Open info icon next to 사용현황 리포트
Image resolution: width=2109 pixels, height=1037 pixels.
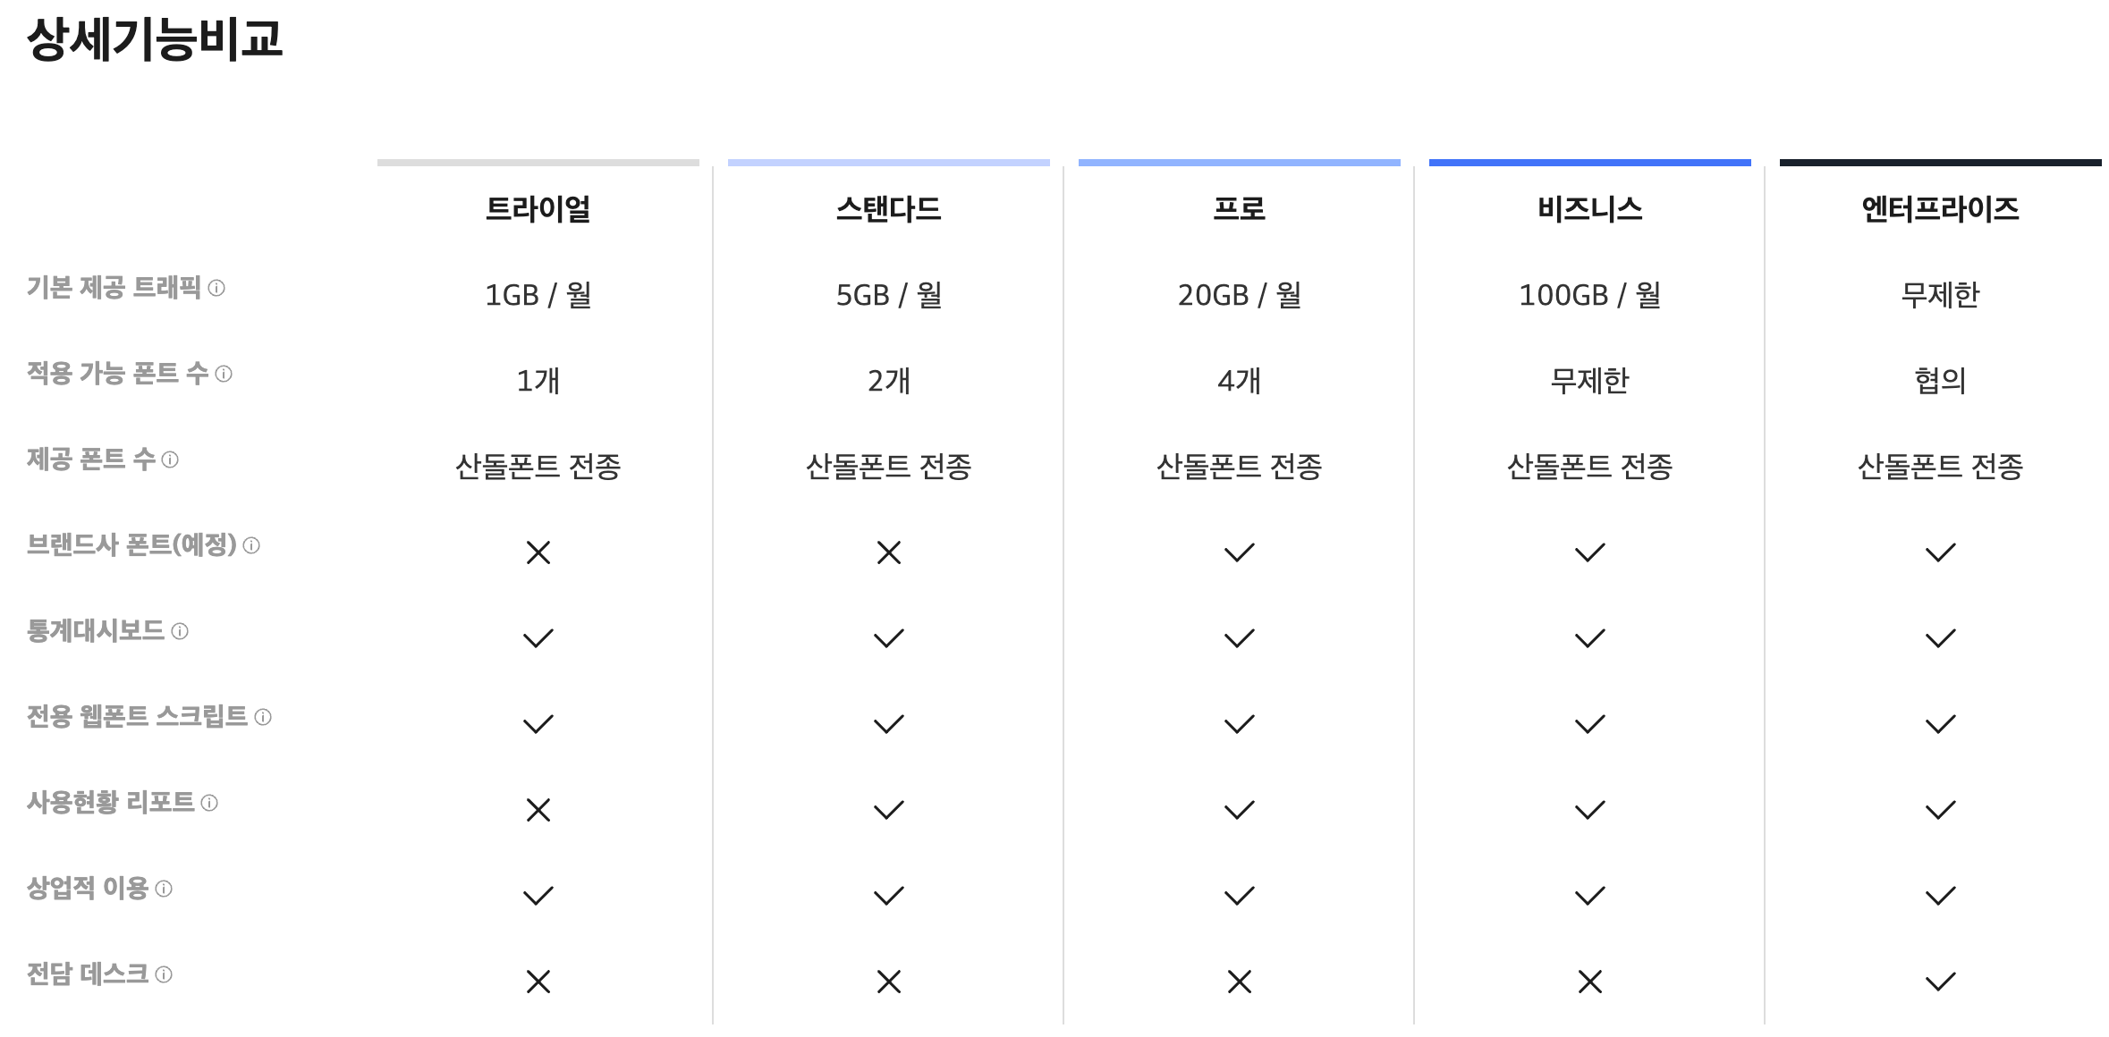209,803
